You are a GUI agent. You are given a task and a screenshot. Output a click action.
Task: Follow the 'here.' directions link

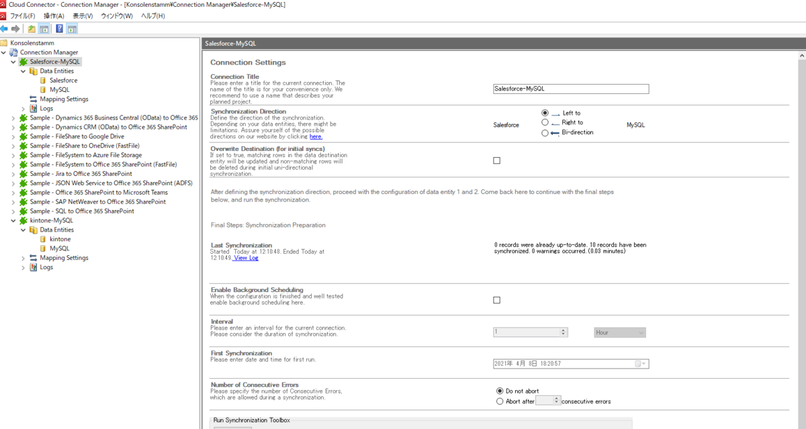[x=316, y=136]
